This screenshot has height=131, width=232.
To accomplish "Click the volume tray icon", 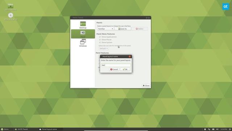I will [217, 130].
